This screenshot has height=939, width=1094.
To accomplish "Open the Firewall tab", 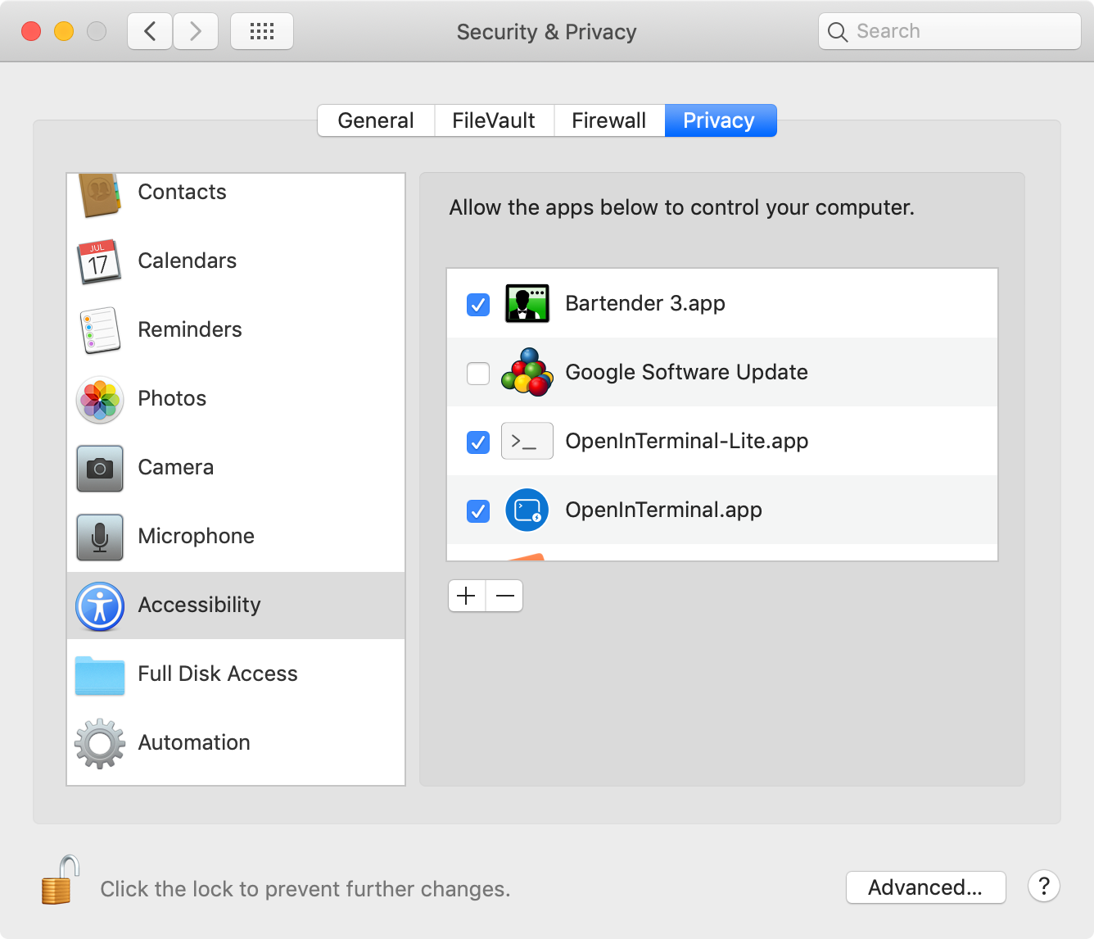I will coord(609,120).
